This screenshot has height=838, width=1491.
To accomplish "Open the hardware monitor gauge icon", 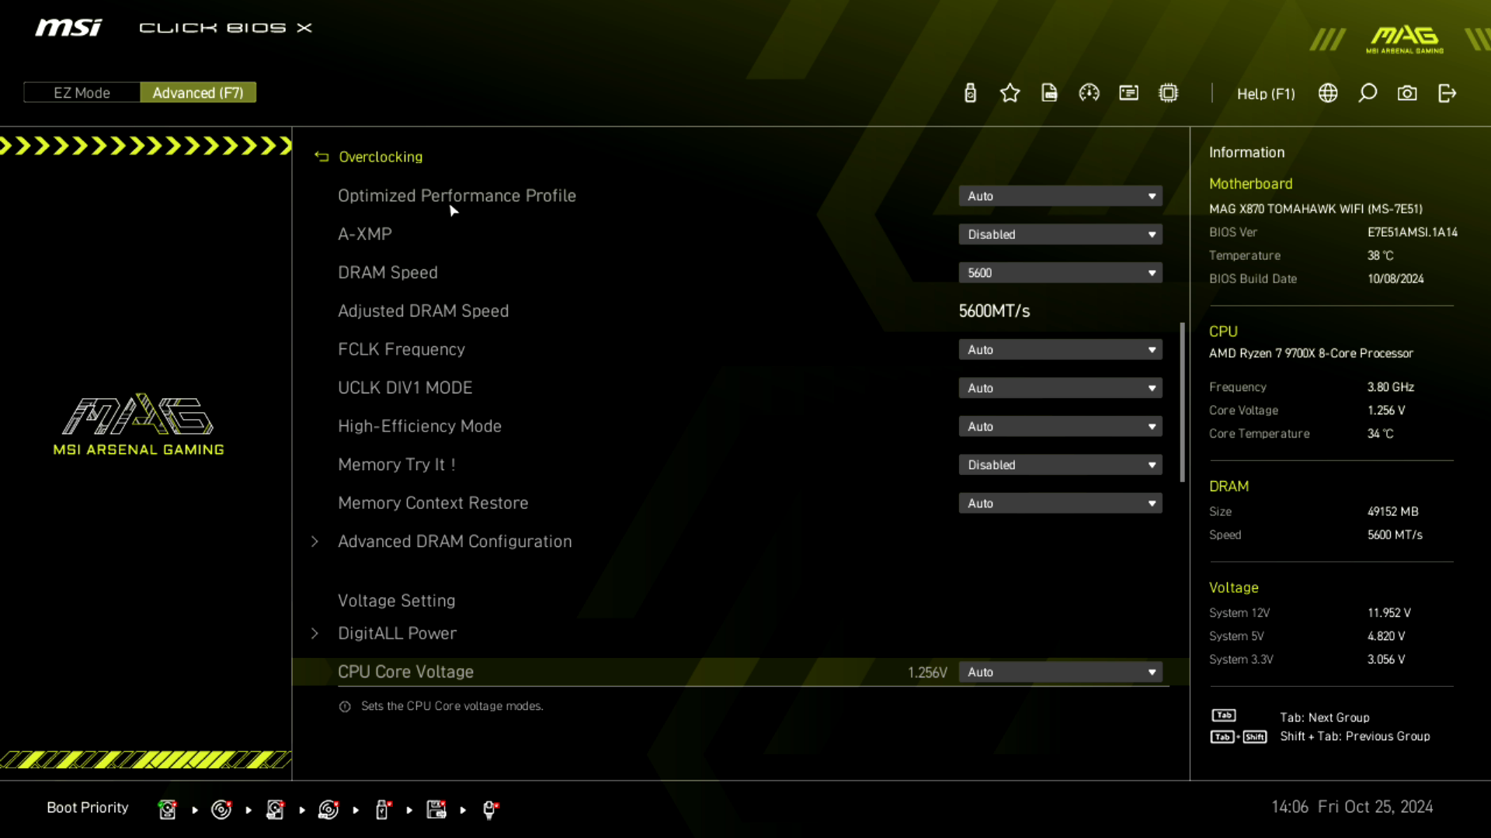I will click(1089, 93).
